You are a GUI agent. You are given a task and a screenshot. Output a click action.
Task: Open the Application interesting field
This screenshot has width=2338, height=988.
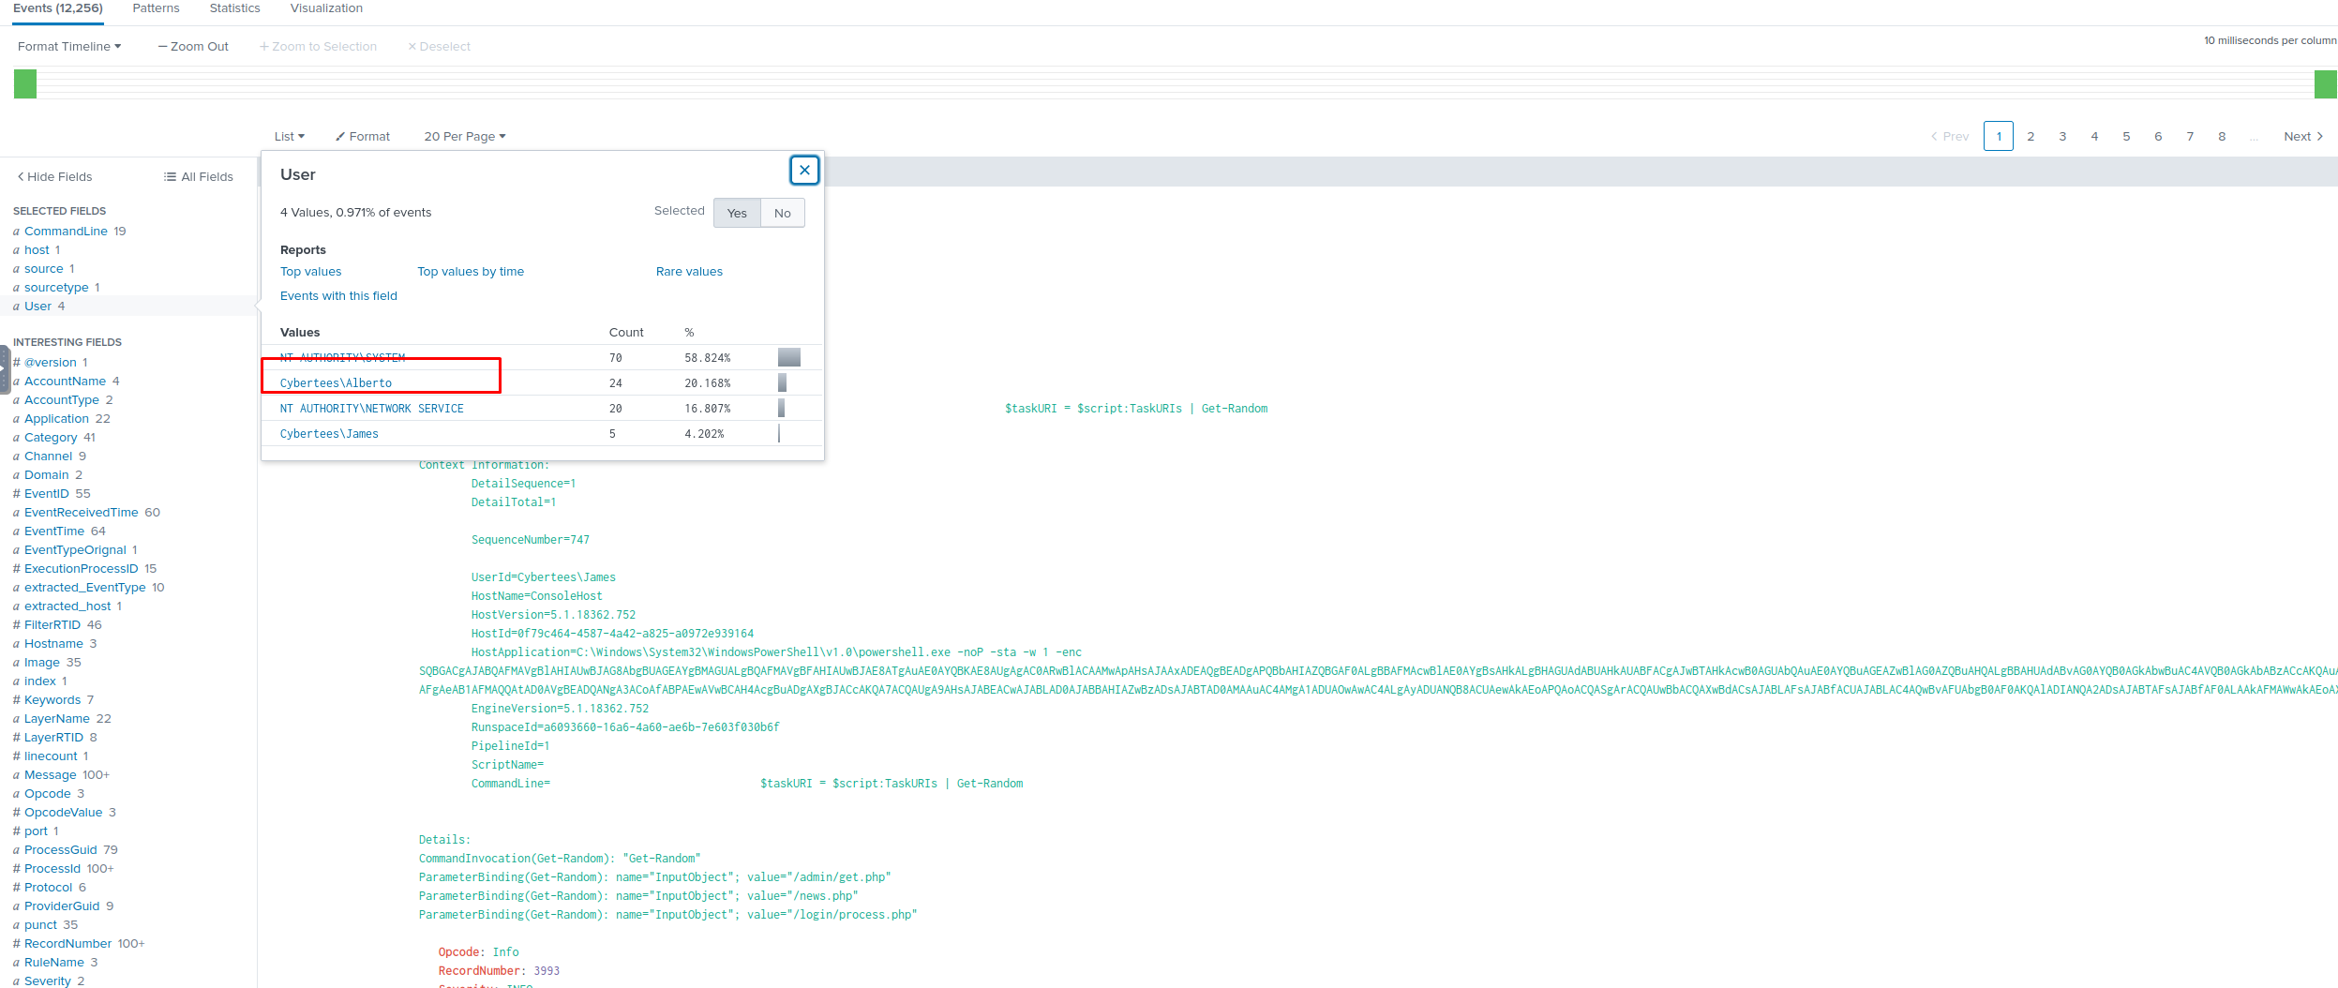pyautogui.click(x=56, y=419)
